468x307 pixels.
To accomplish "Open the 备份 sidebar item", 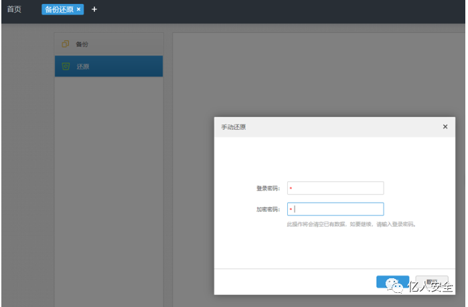I will point(108,44).
